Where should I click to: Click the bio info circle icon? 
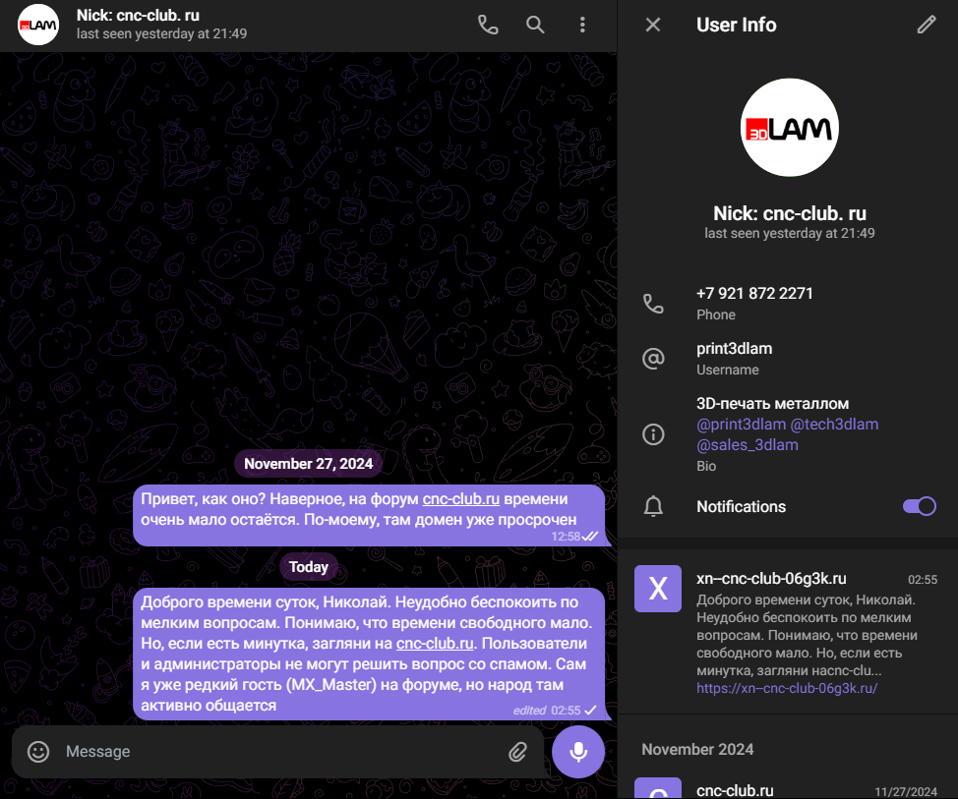[653, 434]
